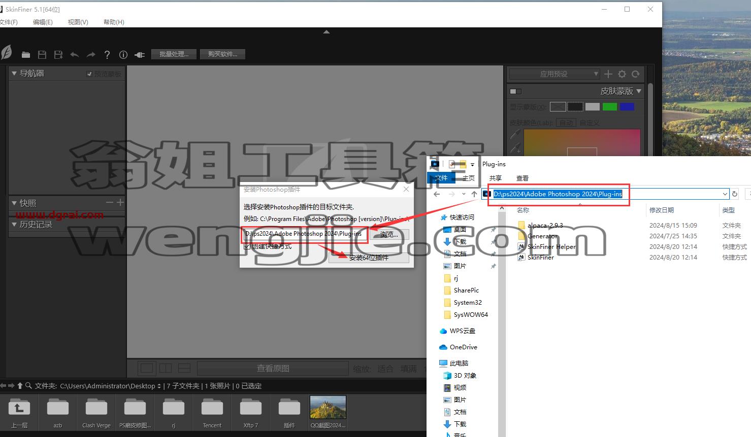Select the gray mask display swatch

click(x=592, y=106)
